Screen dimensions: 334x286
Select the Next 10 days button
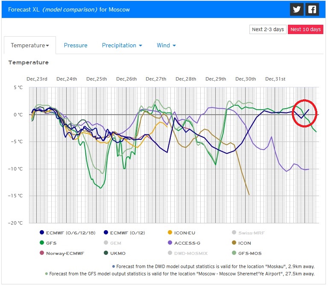(x=305, y=29)
